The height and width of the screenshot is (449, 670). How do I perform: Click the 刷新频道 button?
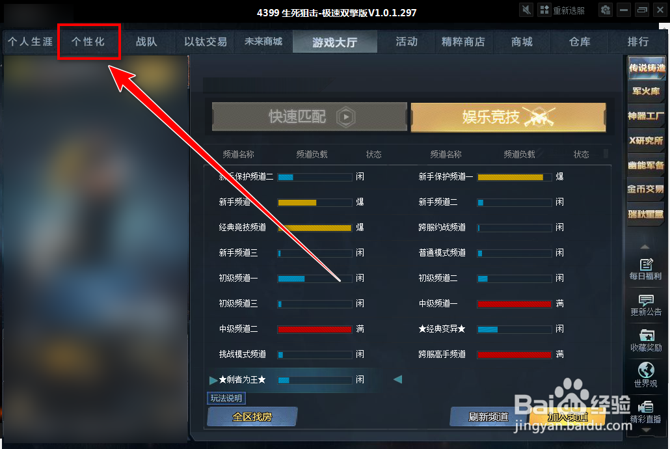489,416
